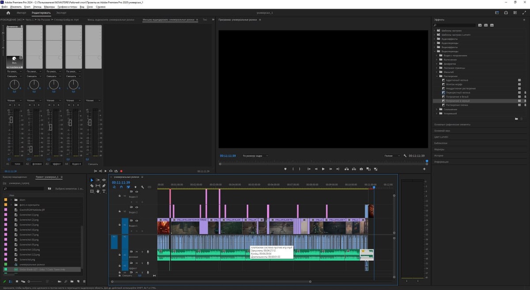Open Библиотеки panel
This screenshot has width=530, height=290.
click(x=441, y=143)
